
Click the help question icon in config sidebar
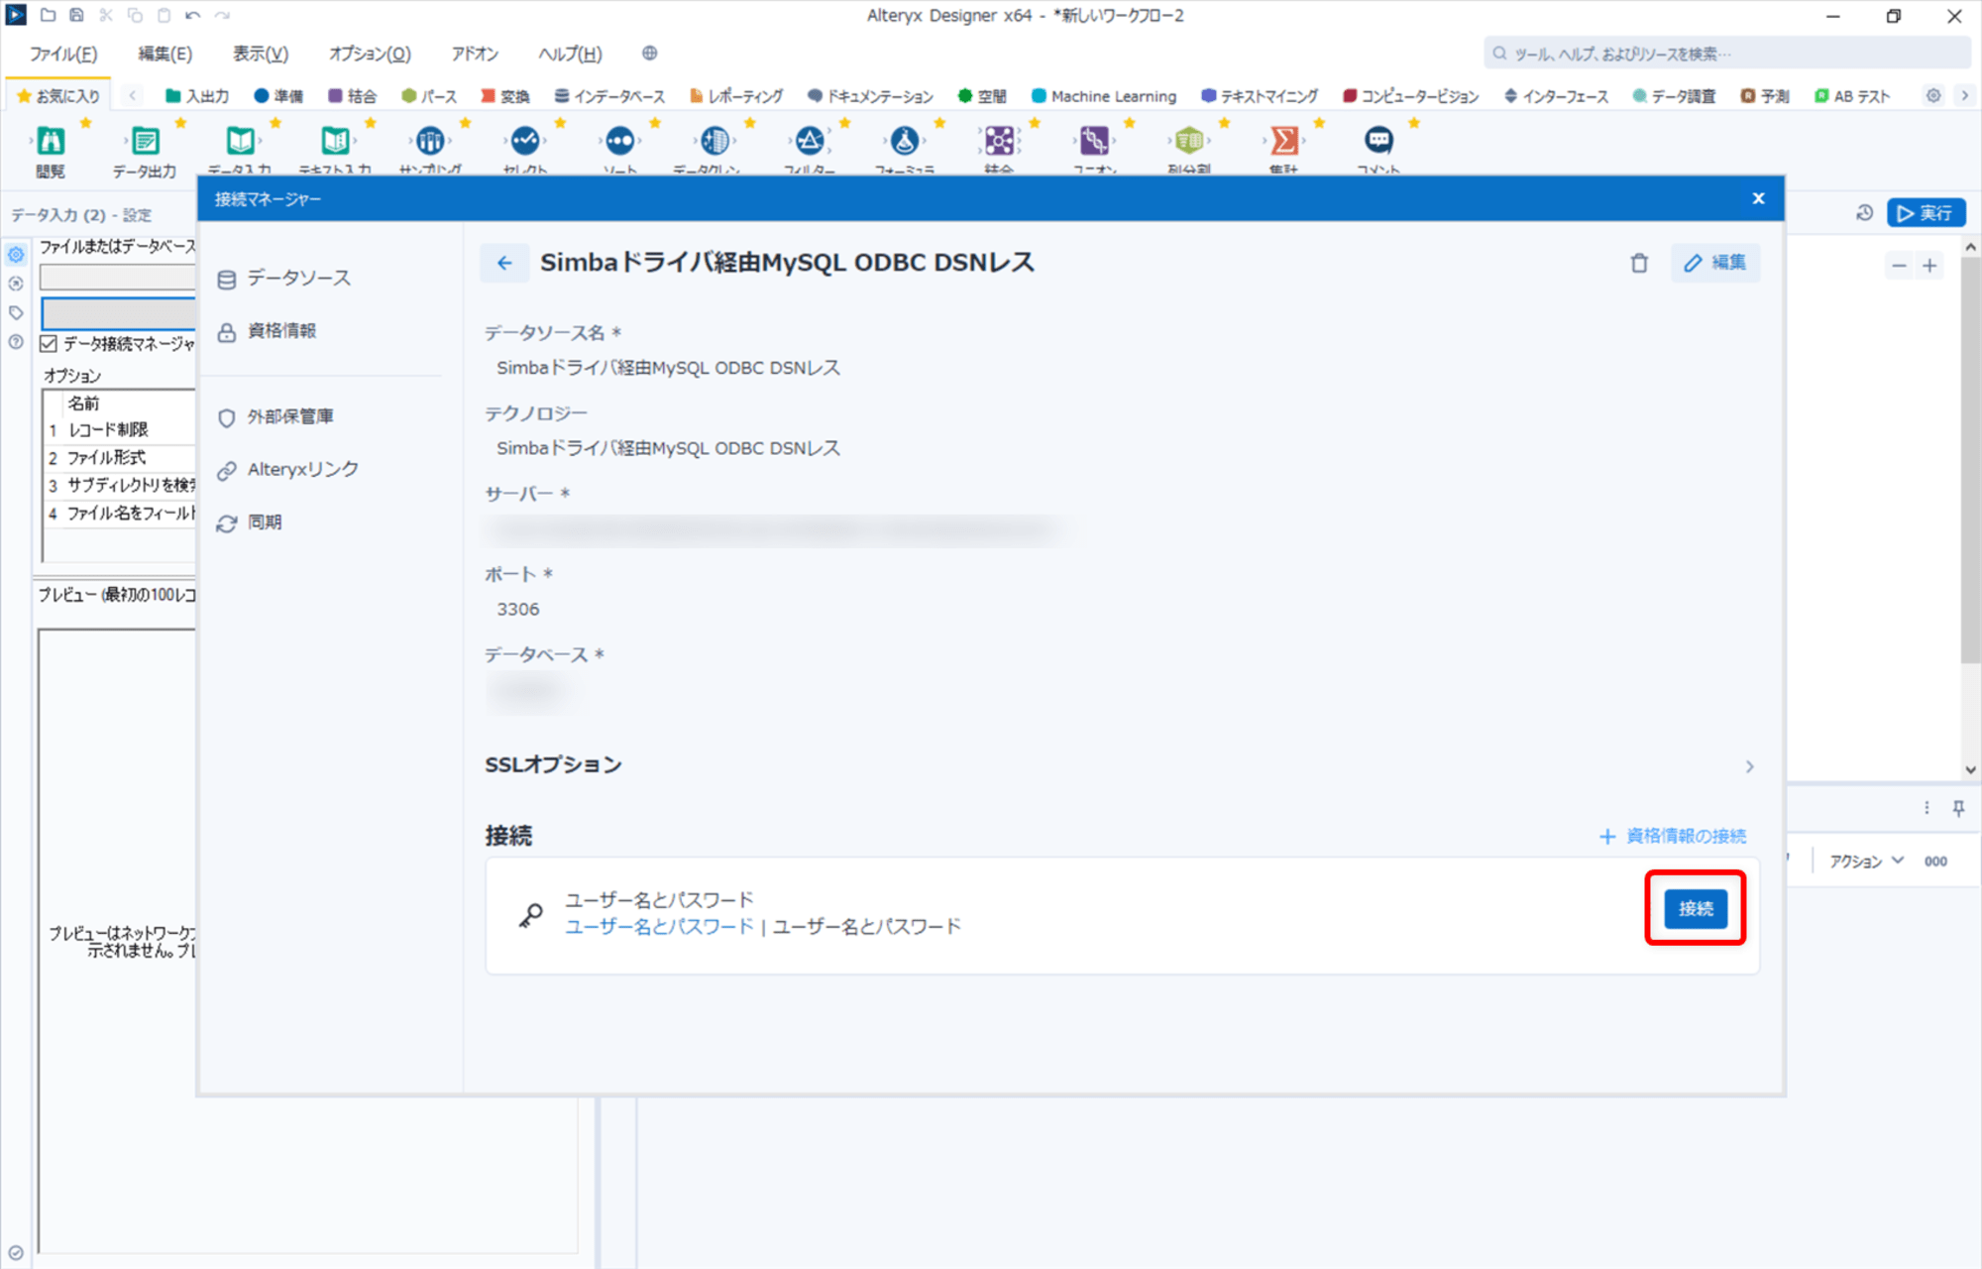(16, 342)
